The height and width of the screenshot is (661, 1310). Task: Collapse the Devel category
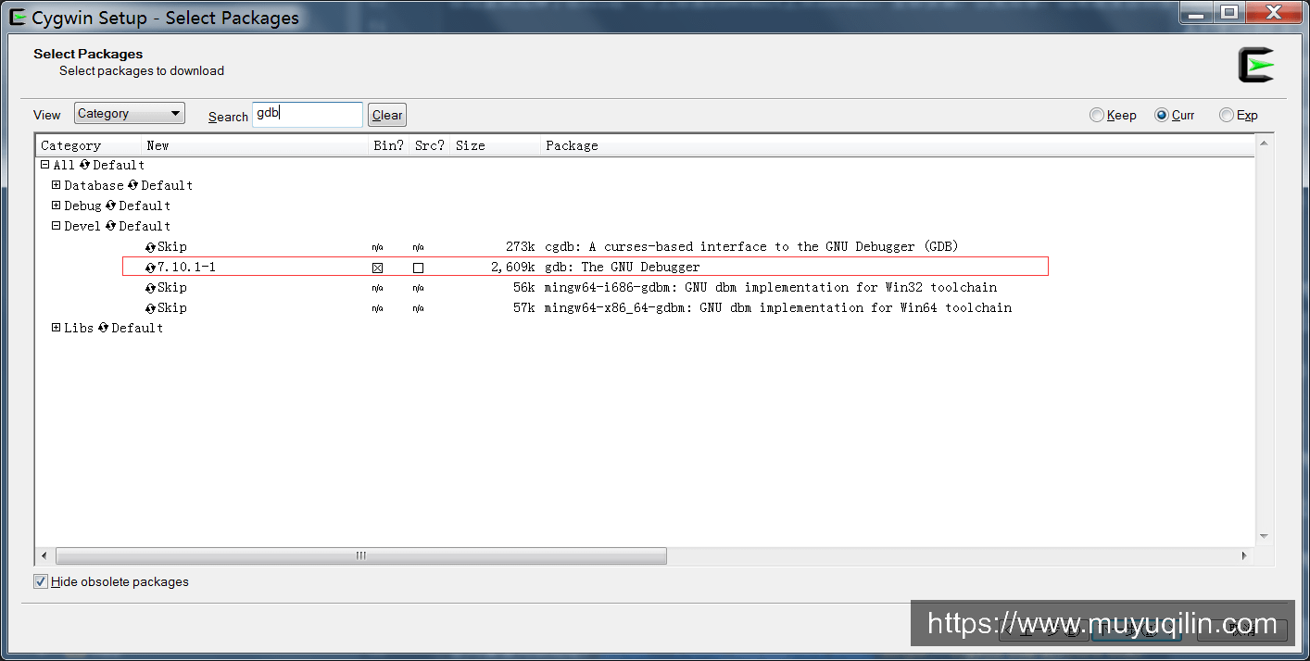[x=56, y=226]
